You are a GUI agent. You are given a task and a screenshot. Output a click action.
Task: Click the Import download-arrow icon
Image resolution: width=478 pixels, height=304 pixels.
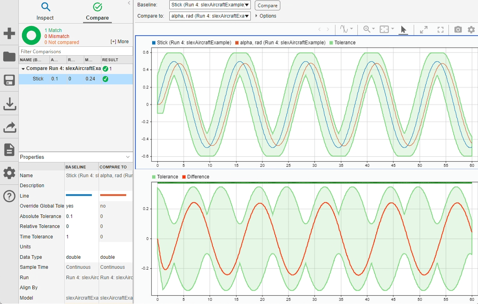pyautogui.click(x=10, y=104)
